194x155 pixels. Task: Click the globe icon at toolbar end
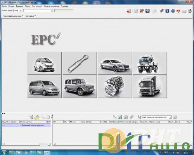(190, 11)
